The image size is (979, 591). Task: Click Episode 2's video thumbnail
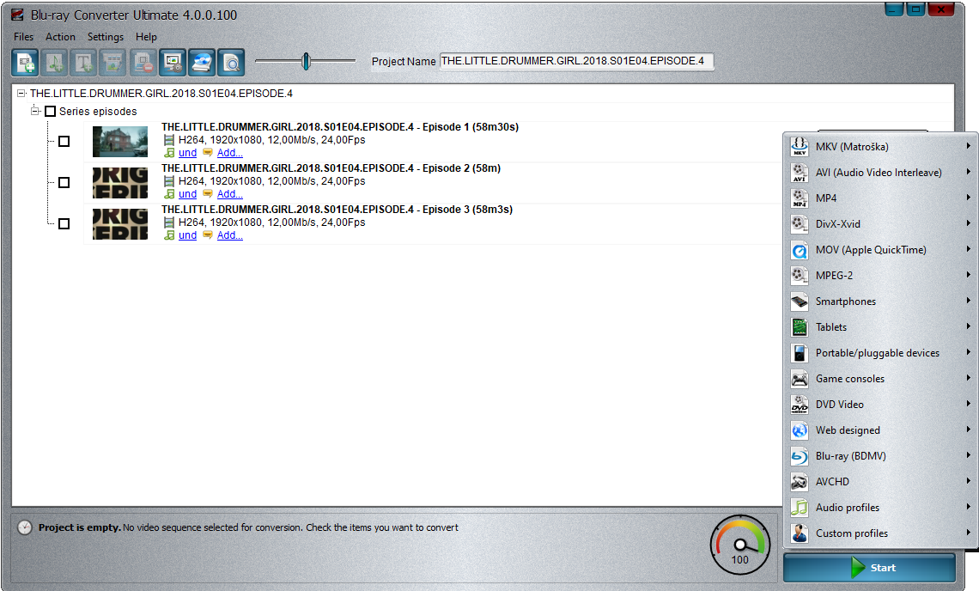coord(120,182)
